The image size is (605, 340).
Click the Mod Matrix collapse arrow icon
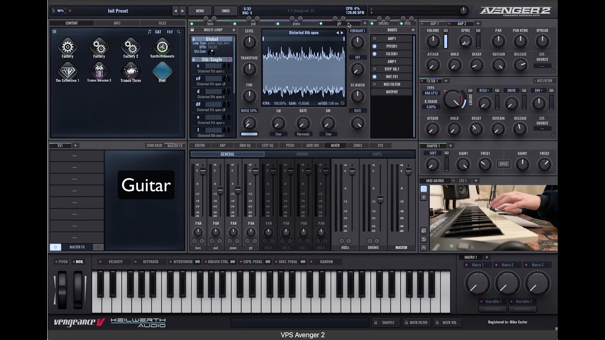click(423, 247)
